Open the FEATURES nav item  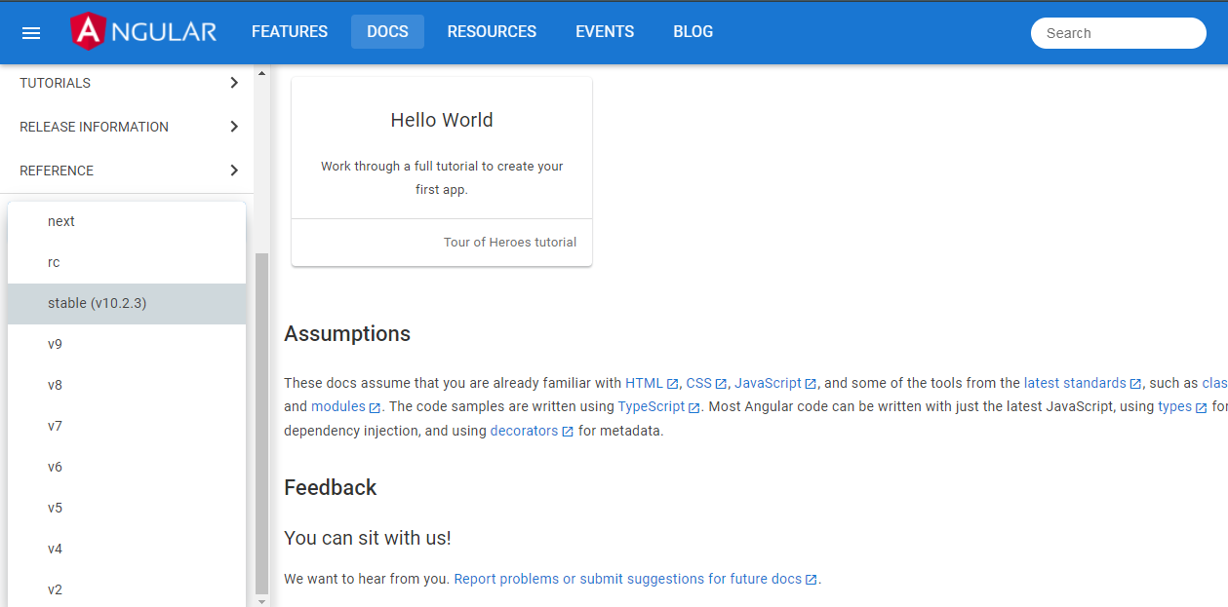click(x=290, y=32)
